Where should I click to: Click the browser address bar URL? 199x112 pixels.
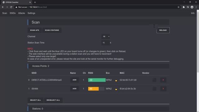[38, 7]
